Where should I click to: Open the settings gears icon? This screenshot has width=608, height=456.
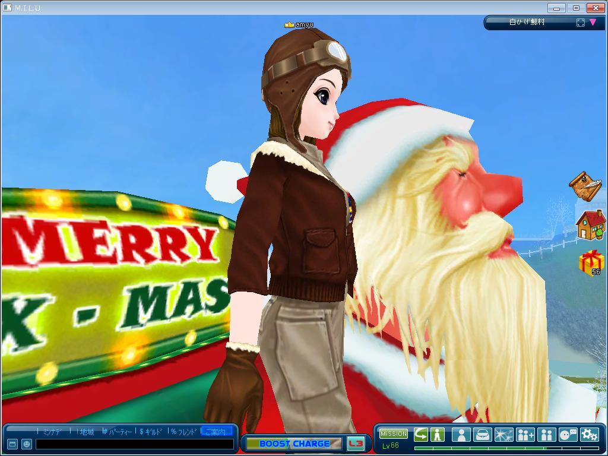[589, 435]
